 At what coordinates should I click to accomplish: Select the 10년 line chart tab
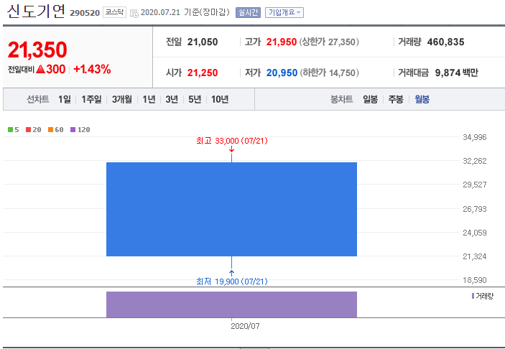click(220, 99)
